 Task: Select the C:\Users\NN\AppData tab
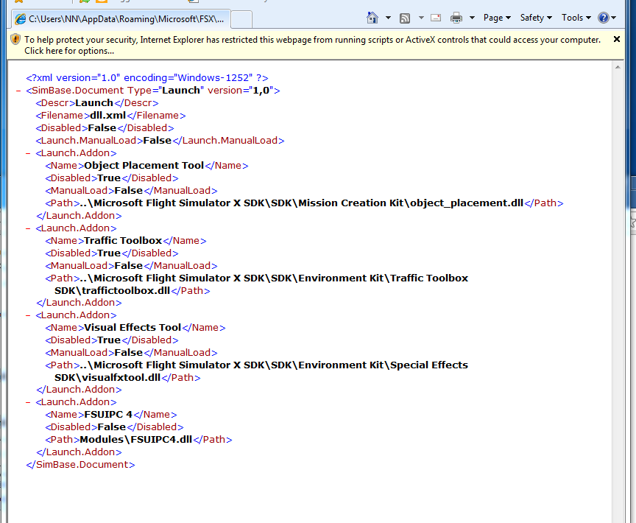(x=121, y=19)
